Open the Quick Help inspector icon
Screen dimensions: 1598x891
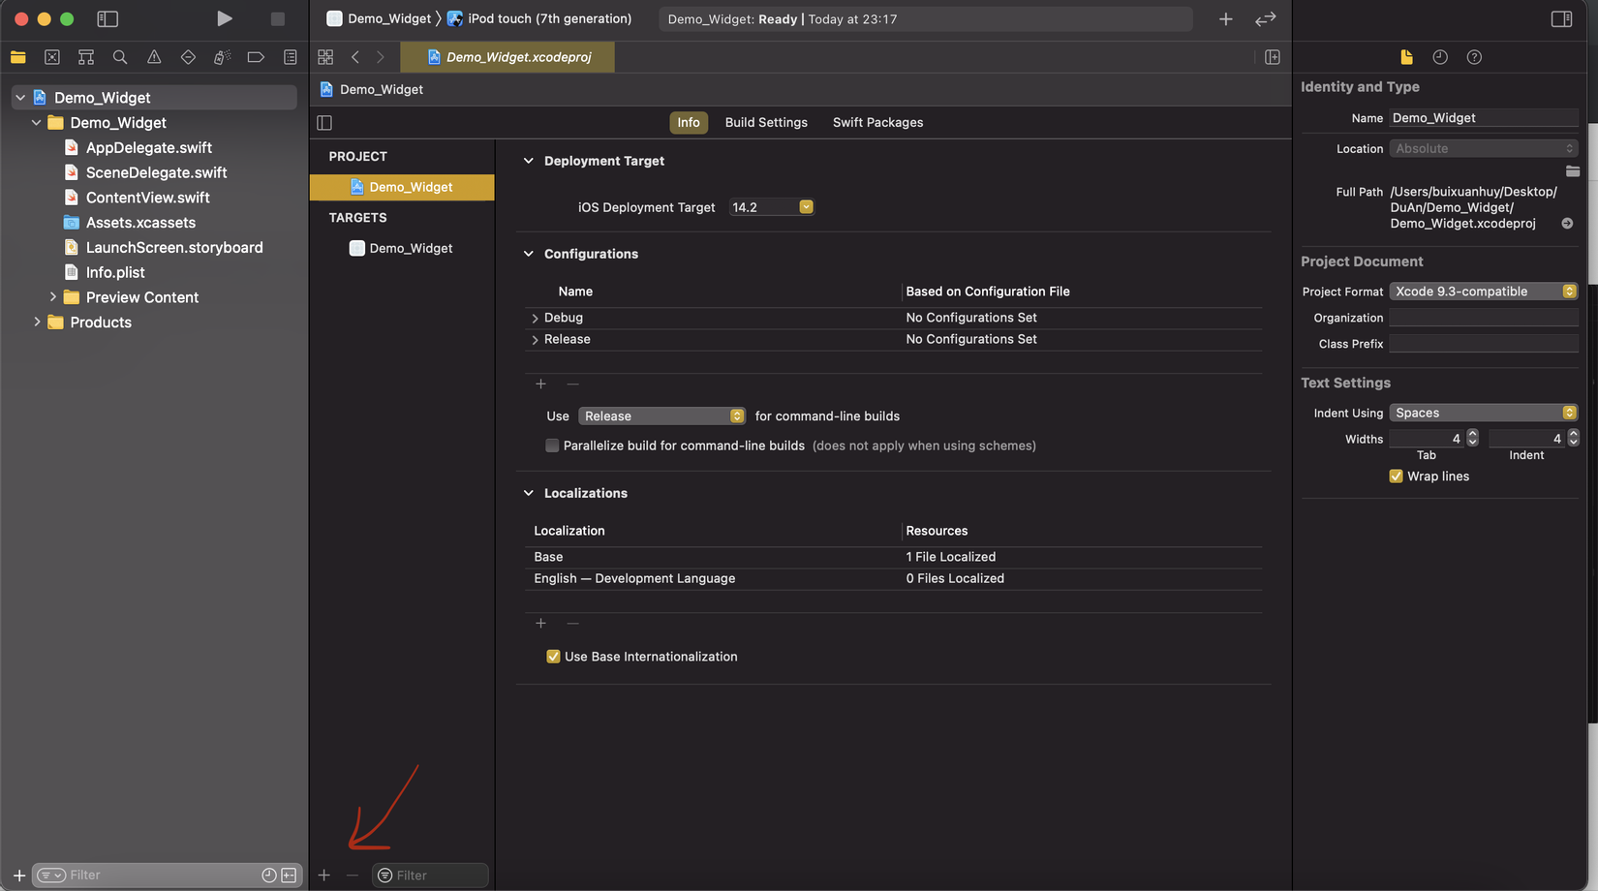(x=1474, y=57)
